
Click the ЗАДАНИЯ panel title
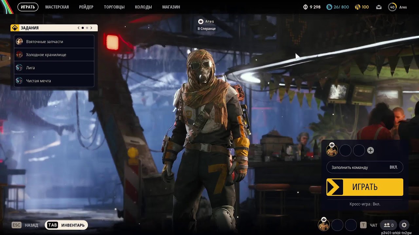30,28
